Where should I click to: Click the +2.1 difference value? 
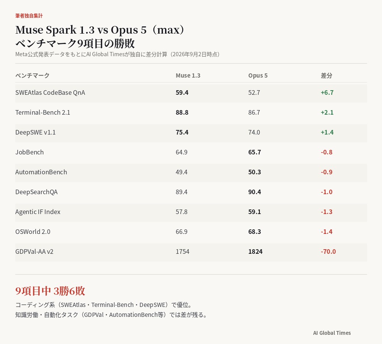pyautogui.click(x=327, y=112)
